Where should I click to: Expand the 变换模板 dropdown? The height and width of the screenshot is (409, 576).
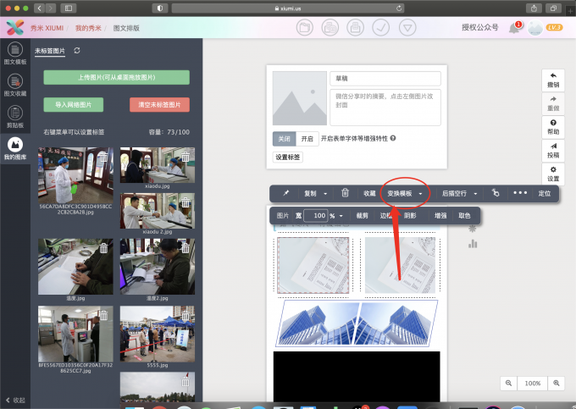tap(405, 193)
